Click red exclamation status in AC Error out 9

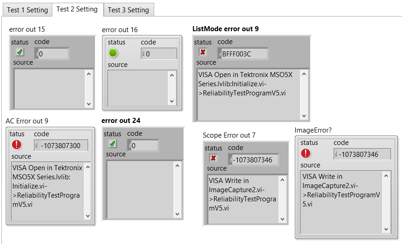click(17, 144)
